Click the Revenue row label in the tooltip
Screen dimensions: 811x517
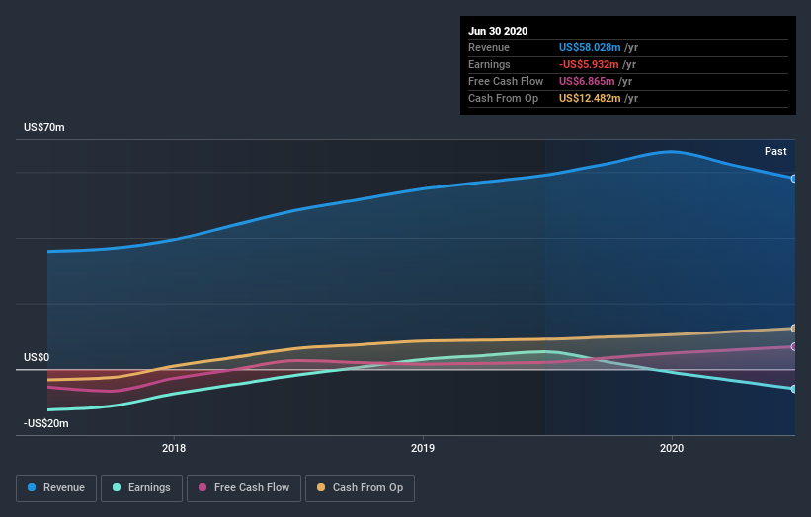click(x=489, y=47)
